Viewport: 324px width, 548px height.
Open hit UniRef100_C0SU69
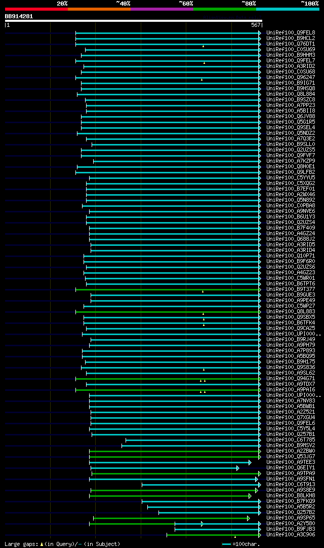pos(291,50)
